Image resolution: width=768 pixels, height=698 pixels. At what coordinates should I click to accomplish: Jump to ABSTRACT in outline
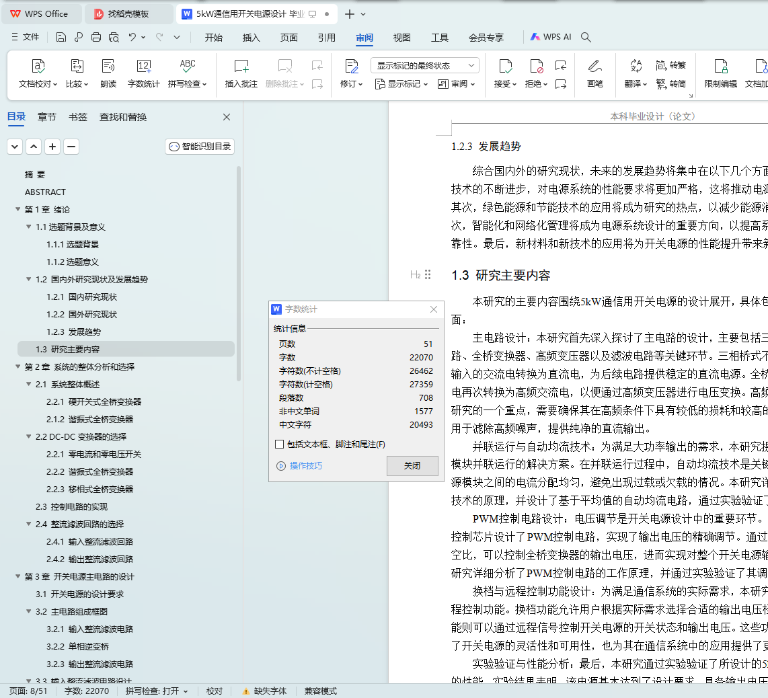[x=45, y=192]
